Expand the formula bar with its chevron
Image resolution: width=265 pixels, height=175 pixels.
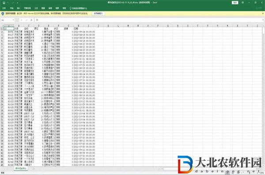[264, 20]
